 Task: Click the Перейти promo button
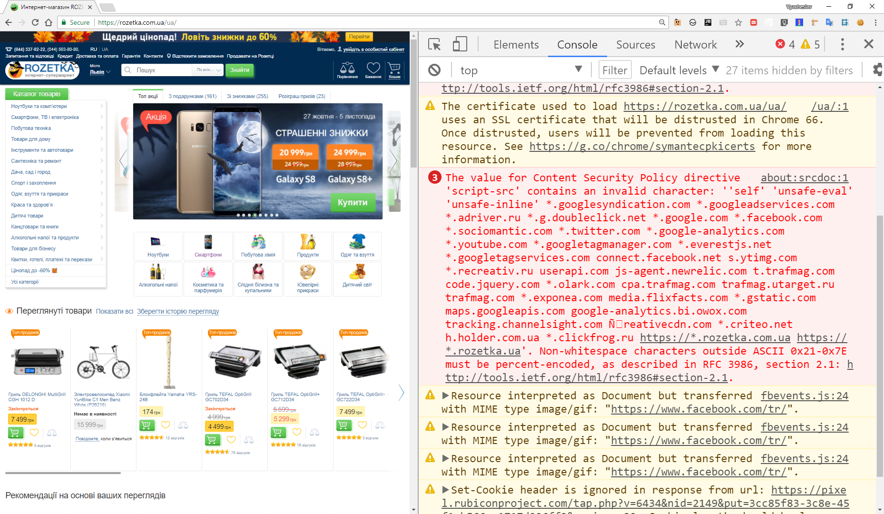point(359,37)
